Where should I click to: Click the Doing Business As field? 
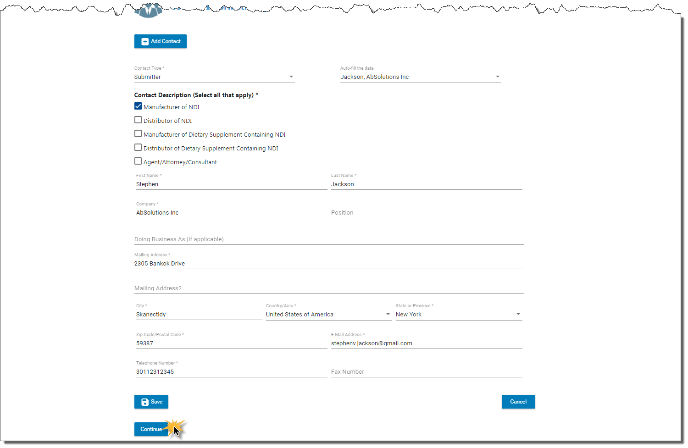click(x=328, y=239)
